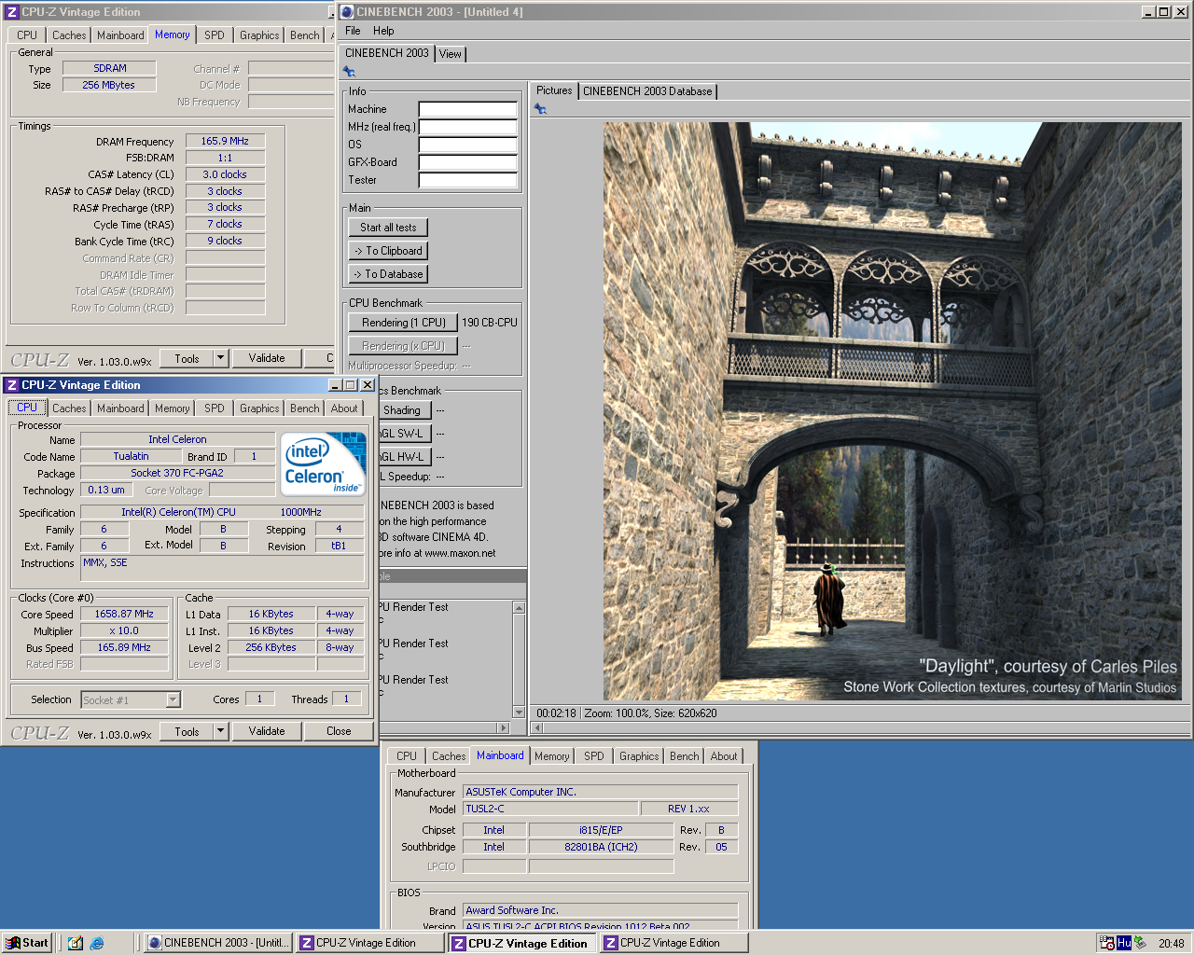Screen dimensions: 1194x955
Task: Select Caches tab in the front CPU-Z window
Action: pos(69,408)
